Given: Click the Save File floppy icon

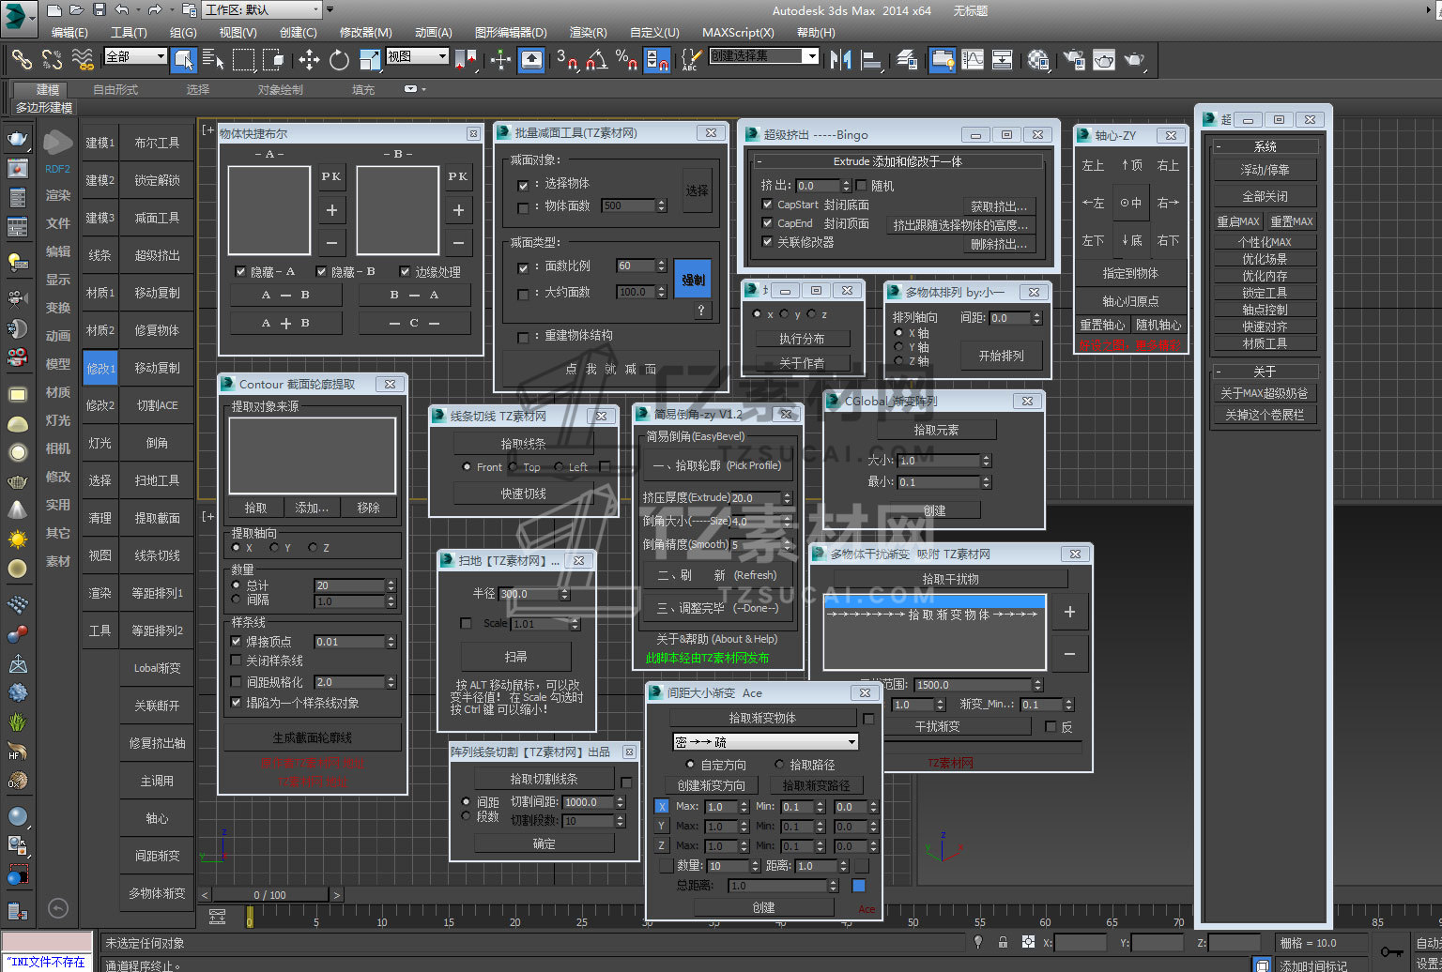Looking at the screenshot, I should (x=100, y=10).
